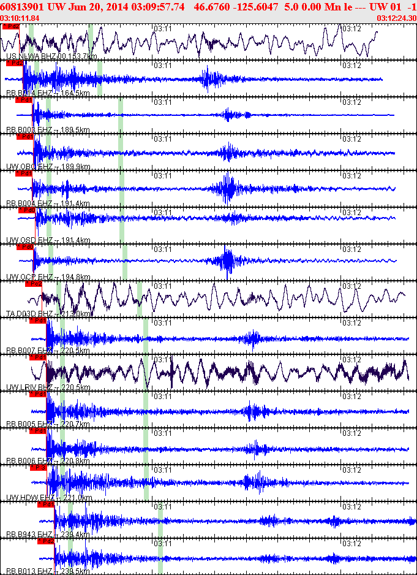Select the Pd1 pick flag on UW.OBC trace

pos(25,137)
